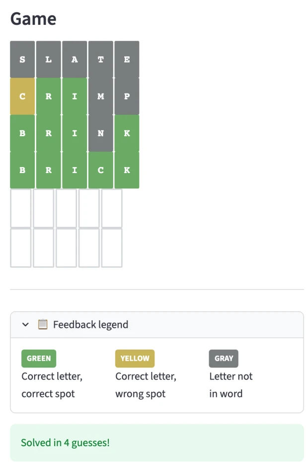Viewport: 308px width, 473px height.
Task: Click the green B tile in BRINK row
Action: point(22,133)
